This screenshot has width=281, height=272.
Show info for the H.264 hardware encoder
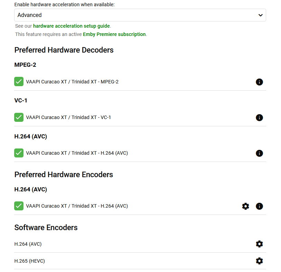259,206
